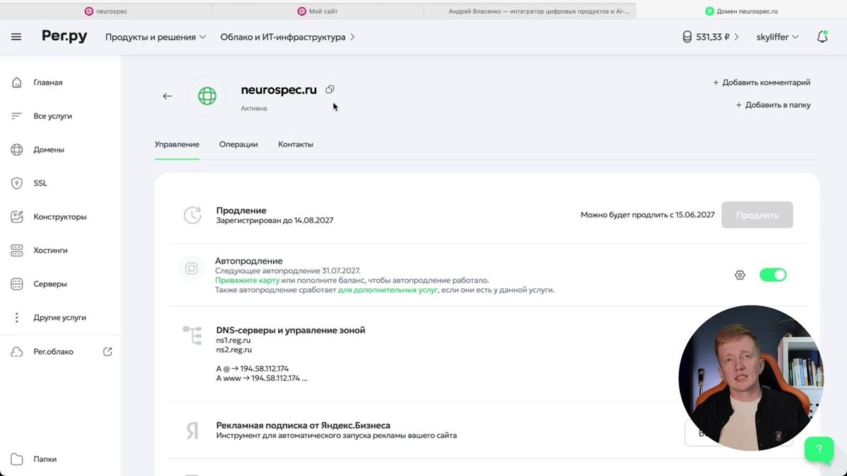Click the Главная home icon
Screen dimensions: 847x476
coord(17,83)
